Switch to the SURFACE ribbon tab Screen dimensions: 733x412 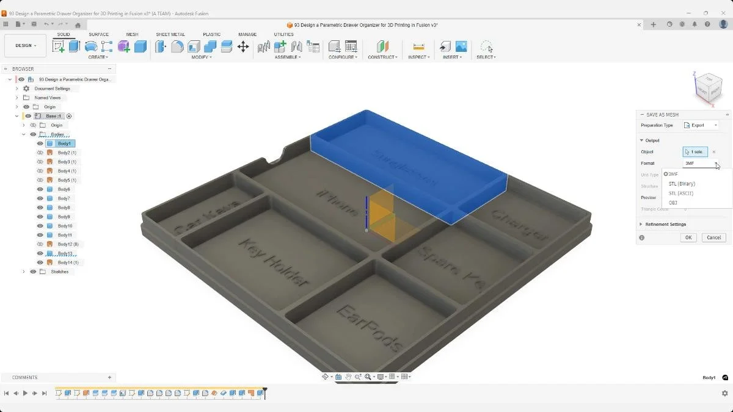pyautogui.click(x=98, y=34)
